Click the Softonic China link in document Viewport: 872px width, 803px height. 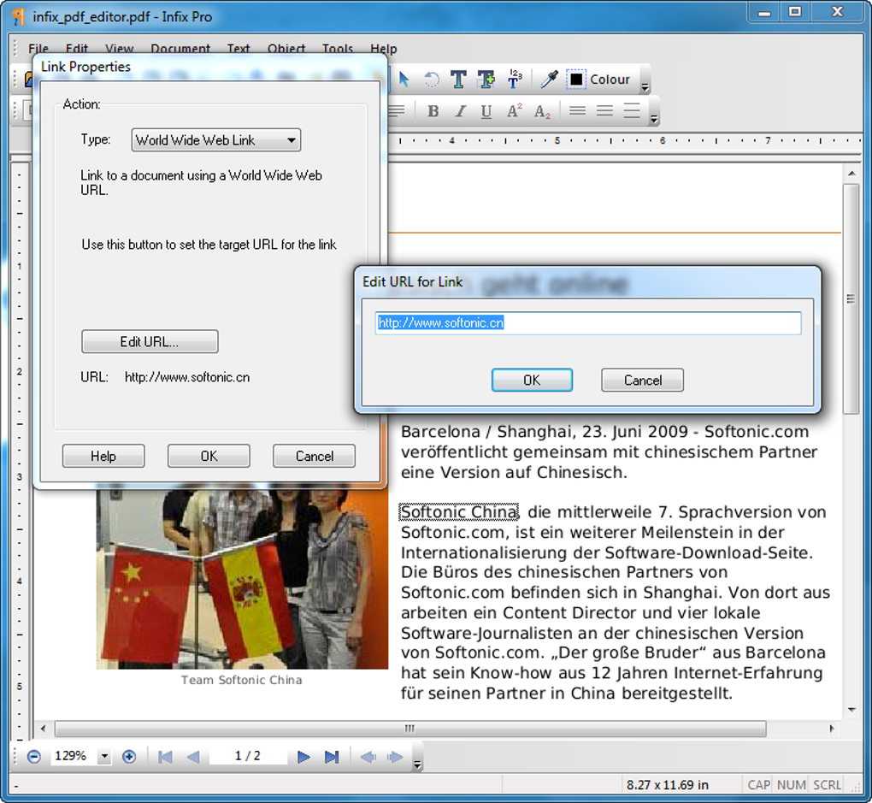pyautogui.click(x=459, y=512)
